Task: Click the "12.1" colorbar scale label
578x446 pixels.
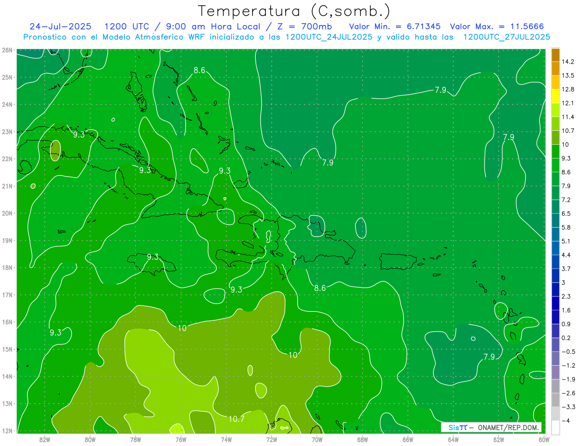Action: pos(568,103)
